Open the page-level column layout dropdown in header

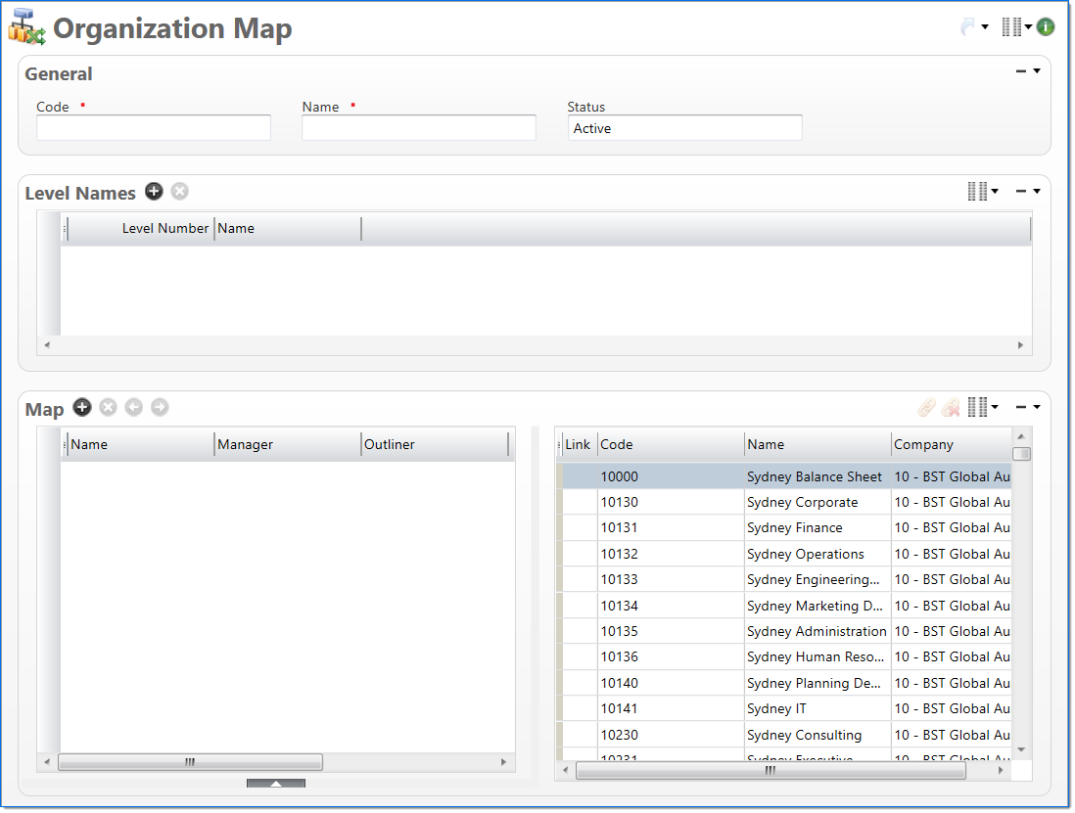pos(1016,27)
